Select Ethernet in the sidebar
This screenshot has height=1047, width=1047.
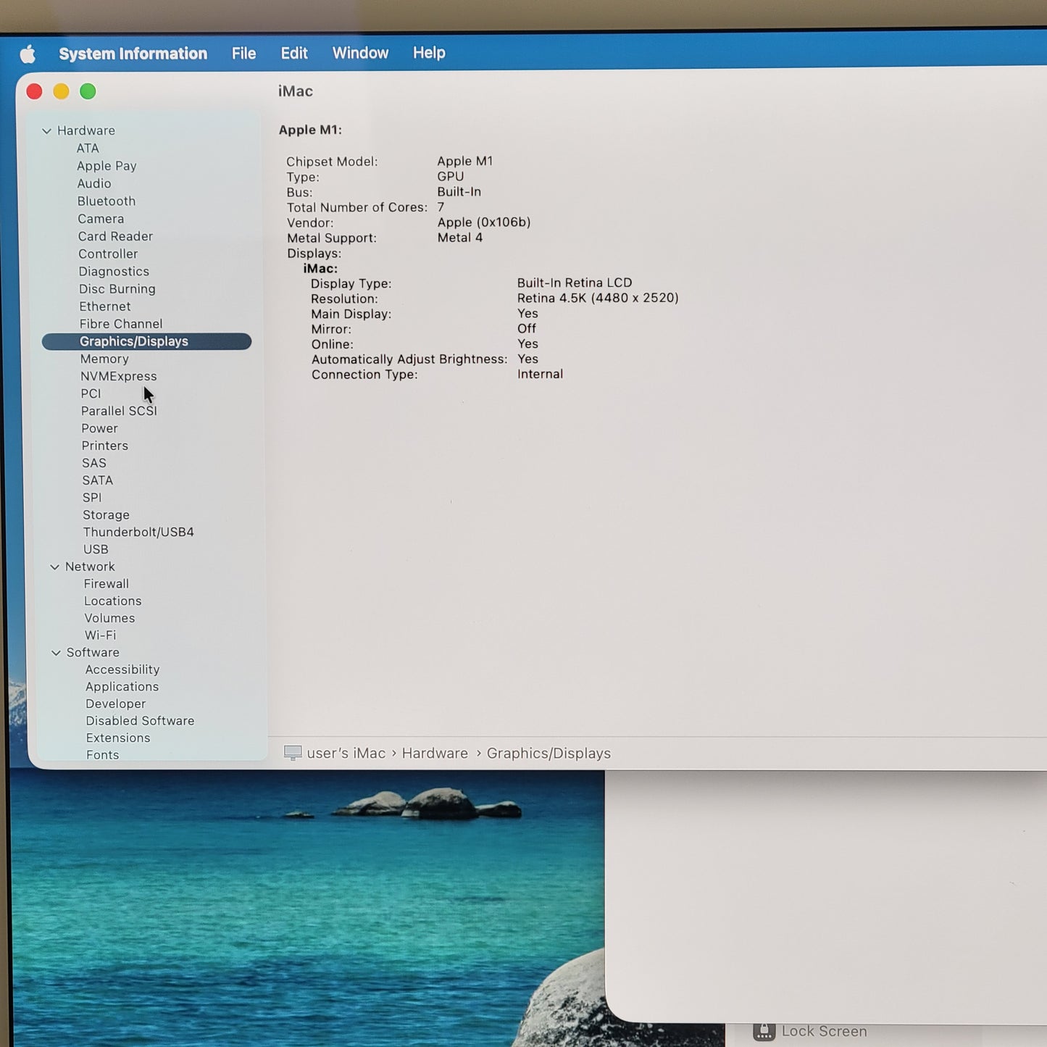pos(105,306)
